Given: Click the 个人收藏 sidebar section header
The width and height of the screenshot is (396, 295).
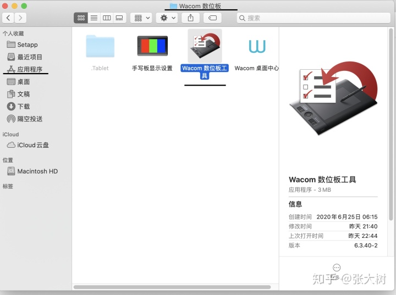Looking at the screenshot, I should pos(13,34).
